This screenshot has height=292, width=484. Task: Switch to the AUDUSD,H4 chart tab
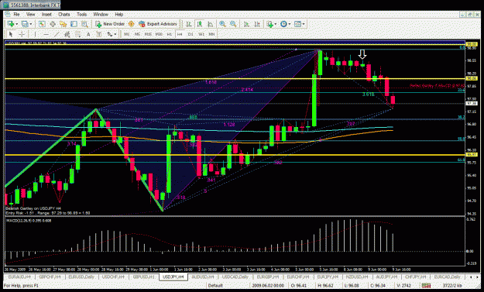(203, 277)
